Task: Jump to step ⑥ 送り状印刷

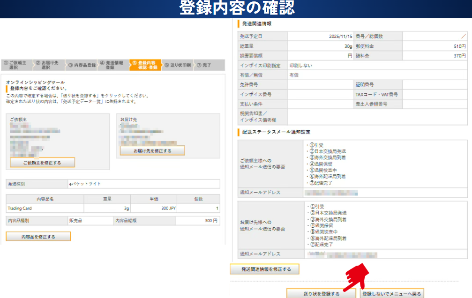Action: 177,65
